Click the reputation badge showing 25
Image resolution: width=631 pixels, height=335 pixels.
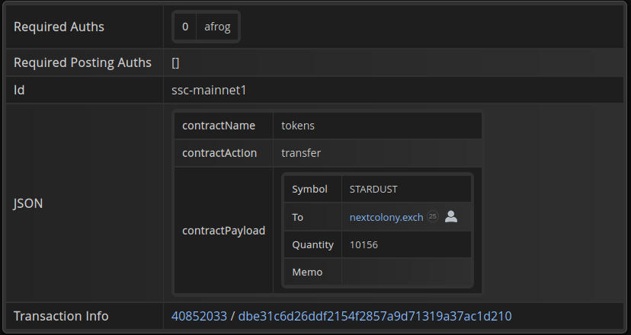click(x=433, y=217)
